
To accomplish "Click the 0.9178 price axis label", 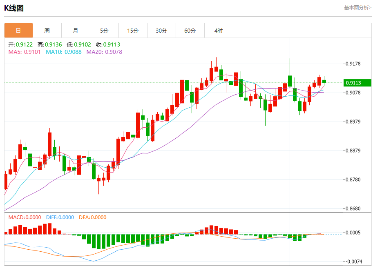I will [x=353, y=64].
